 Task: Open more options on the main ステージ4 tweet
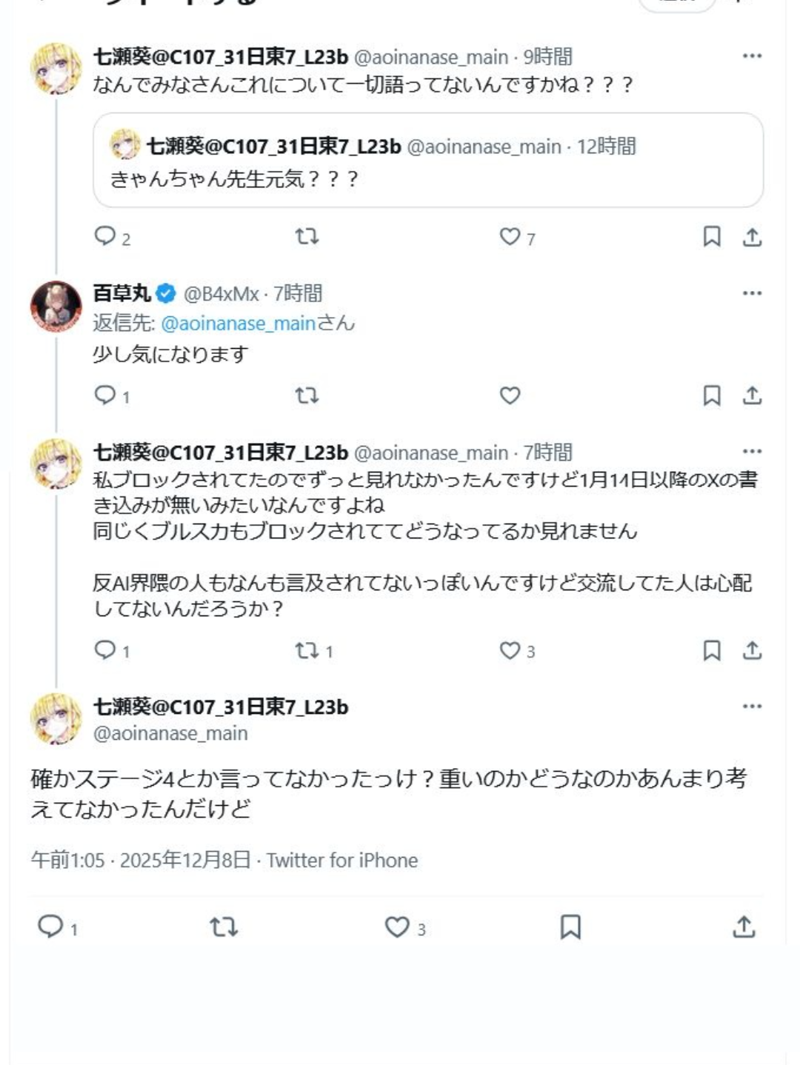(x=752, y=707)
